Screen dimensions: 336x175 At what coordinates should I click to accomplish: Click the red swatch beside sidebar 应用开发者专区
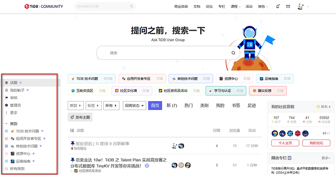tap(6, 139)
